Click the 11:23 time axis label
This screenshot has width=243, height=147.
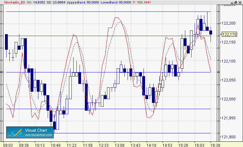(x=72, y=145)
